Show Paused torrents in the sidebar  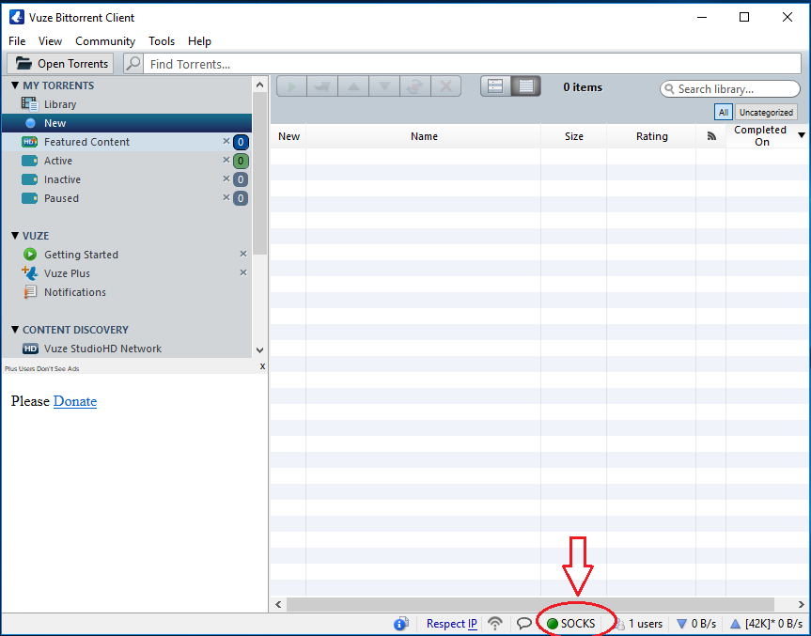point(127,198)
